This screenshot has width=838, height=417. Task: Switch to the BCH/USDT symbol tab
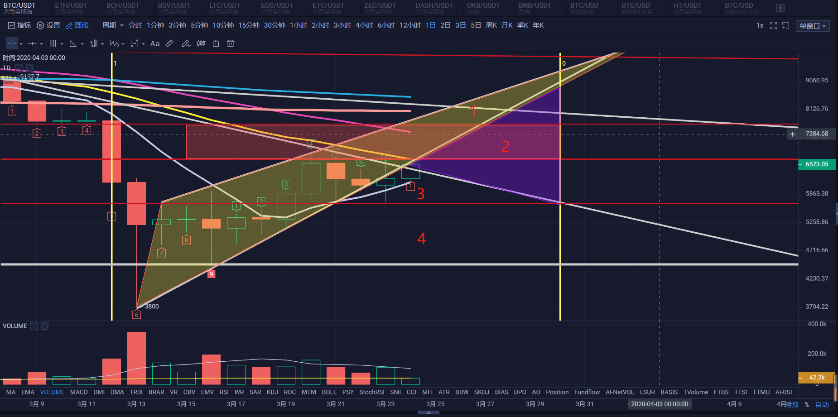(x=123, y=8)
